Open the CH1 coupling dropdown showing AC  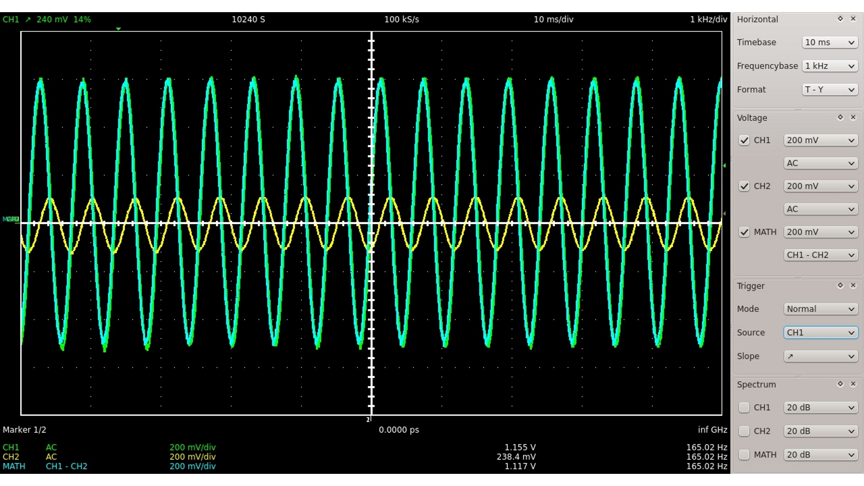tap(820, 163)
